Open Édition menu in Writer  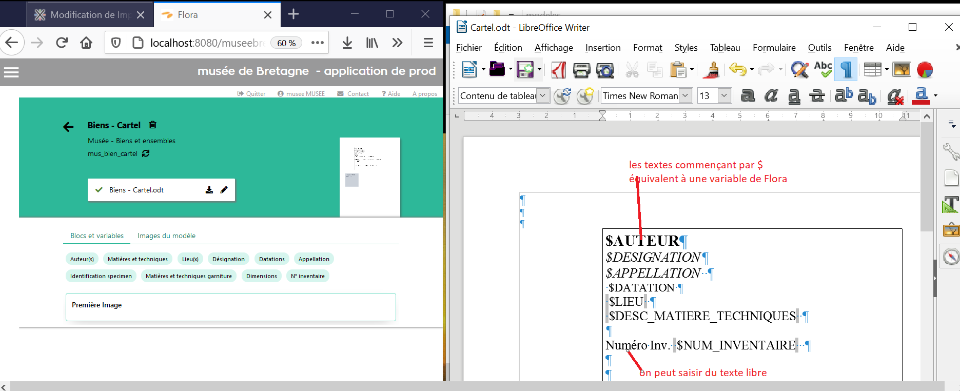pyautogui.click(x=508, y=48)
